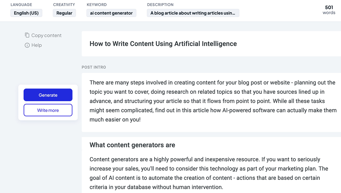The height and width of the screenshot is (193, 341).
Task: Edit the description about writing articles
Action: [193, 13]
